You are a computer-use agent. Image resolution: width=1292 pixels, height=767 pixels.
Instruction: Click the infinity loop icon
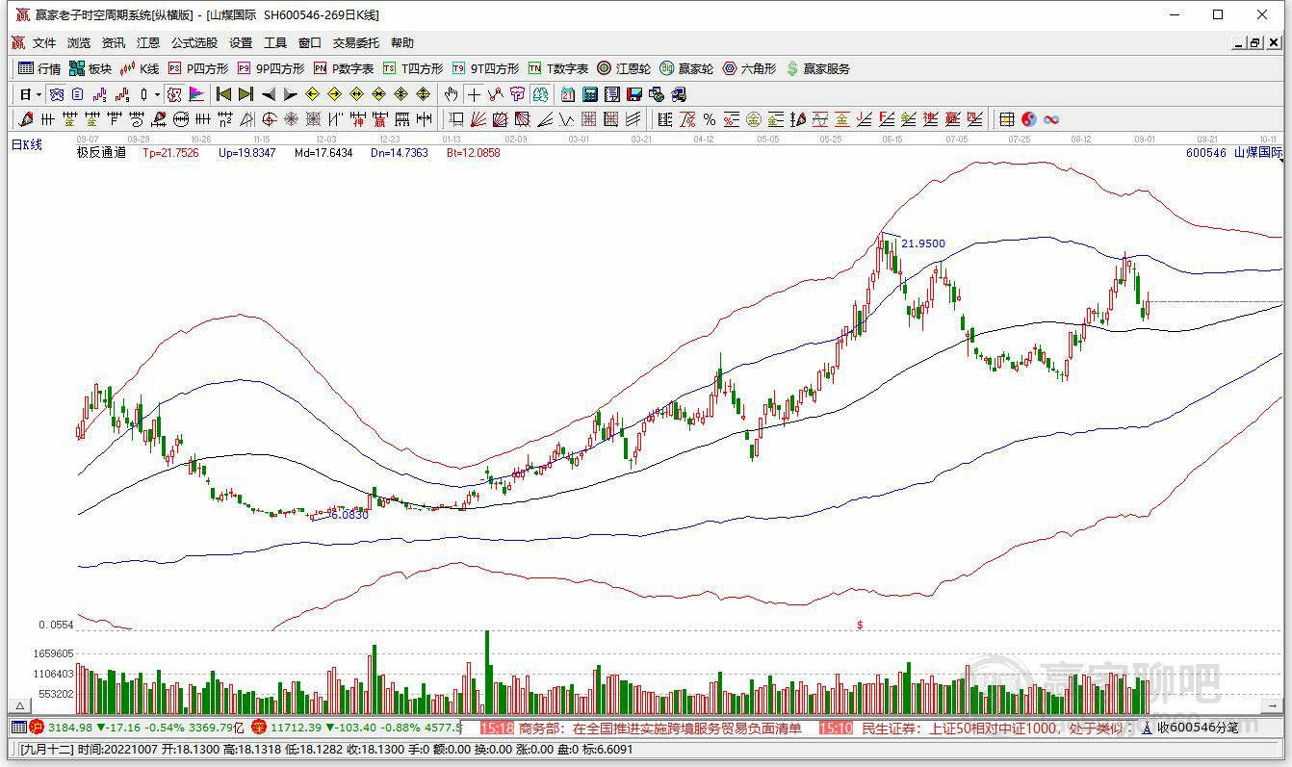pyautogui.click(x=1051, y=119)
